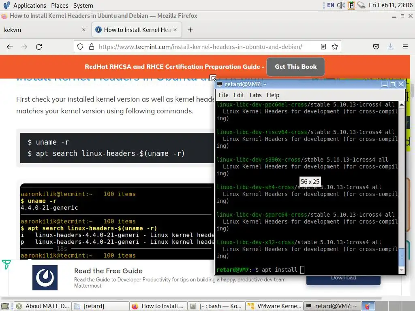Open a new tab with plus button

pos(190,30)
